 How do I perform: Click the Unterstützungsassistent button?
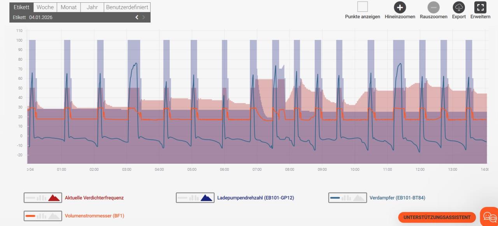pyautogui.click(x=437, y=217)
